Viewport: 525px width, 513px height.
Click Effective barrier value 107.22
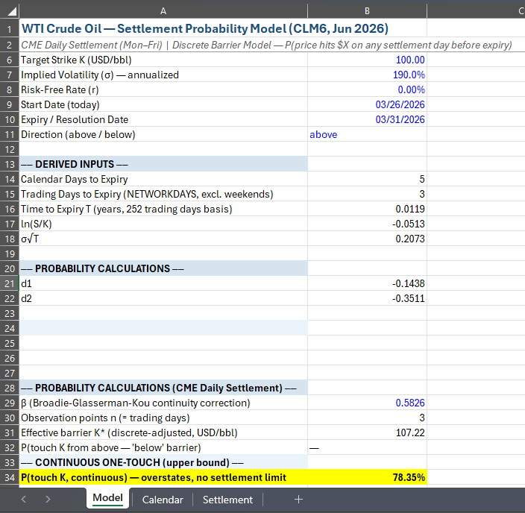[368, 432]
